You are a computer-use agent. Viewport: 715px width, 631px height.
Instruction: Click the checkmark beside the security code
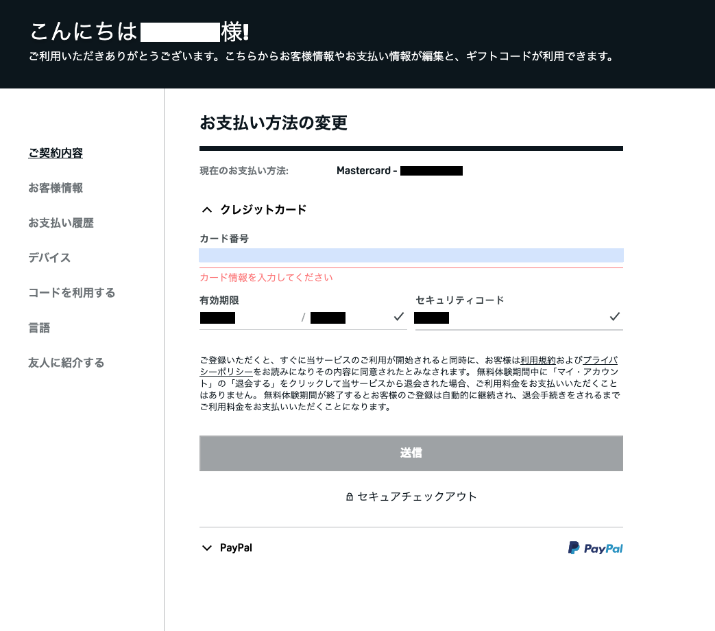(x=615, y=316)
